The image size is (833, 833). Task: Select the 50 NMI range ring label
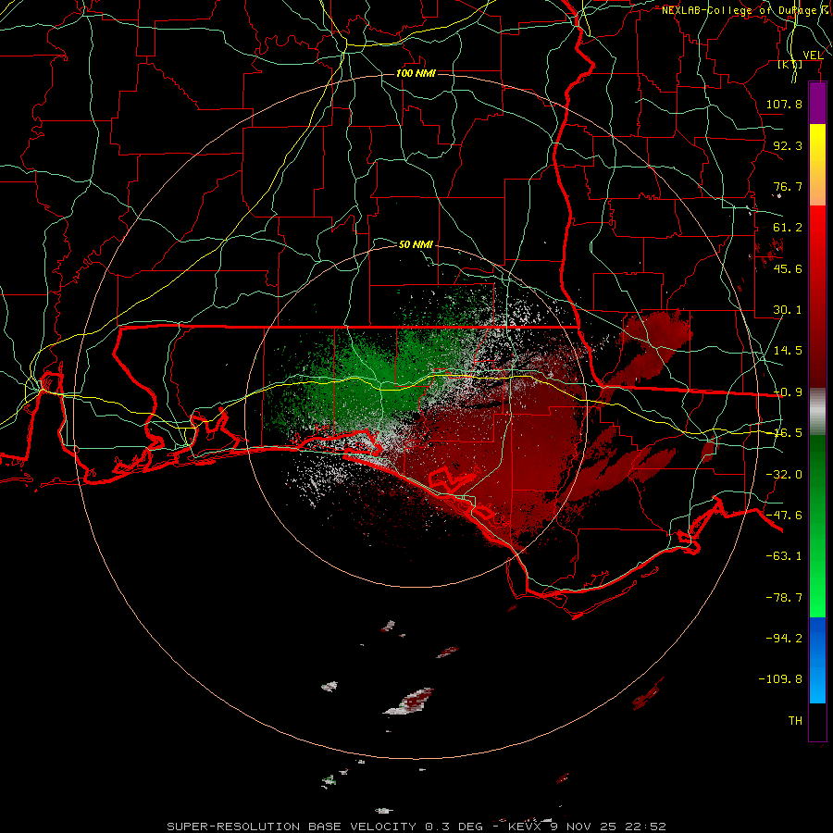[x=416, y=244]
